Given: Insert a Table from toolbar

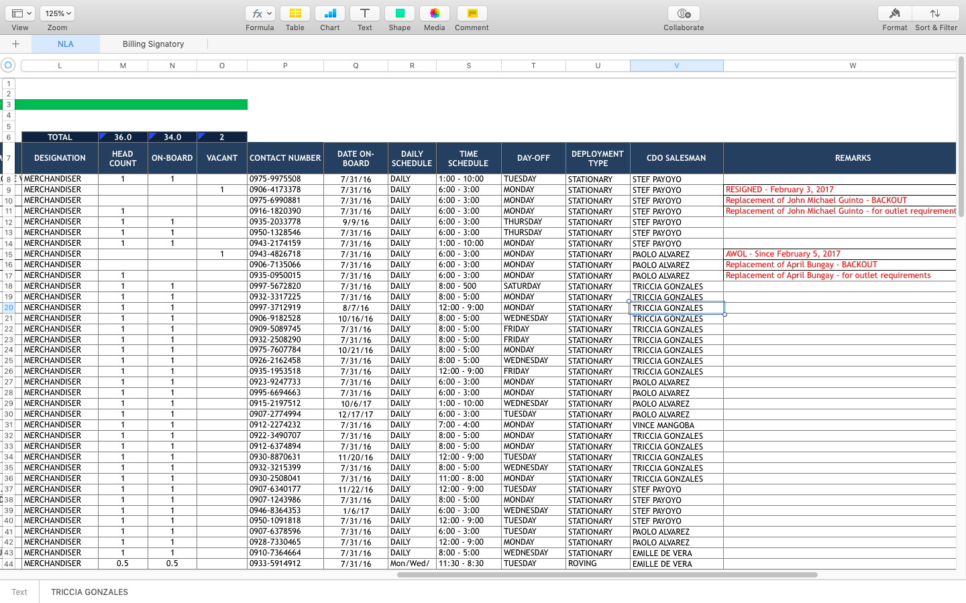Looking at the screenshot, I should tap(294, 13).
